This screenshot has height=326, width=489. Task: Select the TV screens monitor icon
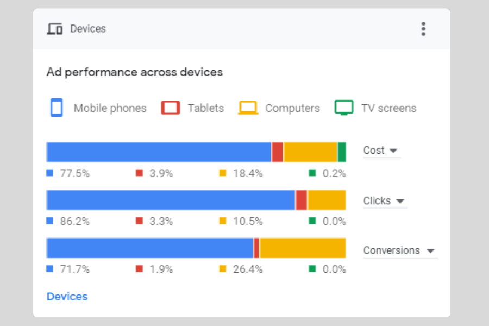[344, 108]
